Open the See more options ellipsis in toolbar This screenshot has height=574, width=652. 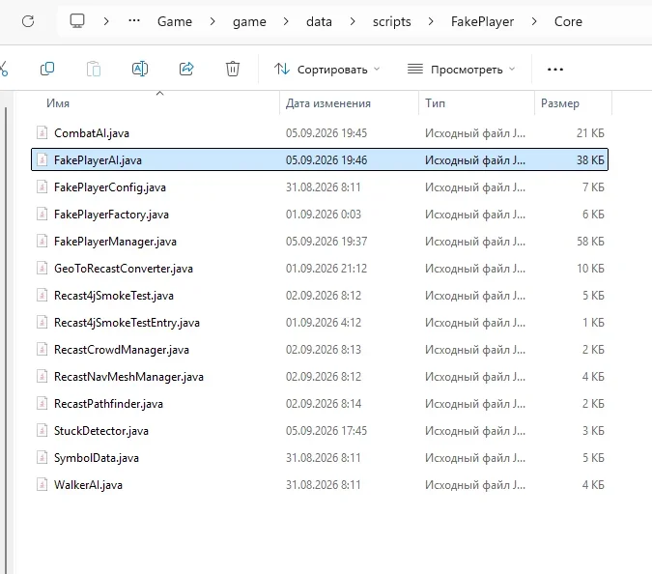(555, 70)
